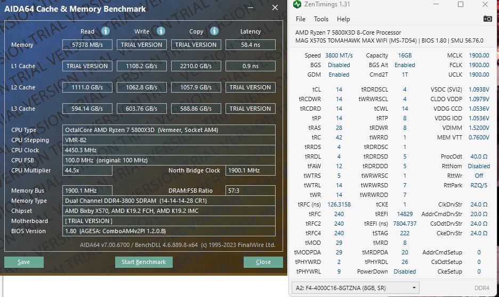
Task: Click the ZenTimings app logo icon
Action: pyautogui.click(x=297, y=4)
